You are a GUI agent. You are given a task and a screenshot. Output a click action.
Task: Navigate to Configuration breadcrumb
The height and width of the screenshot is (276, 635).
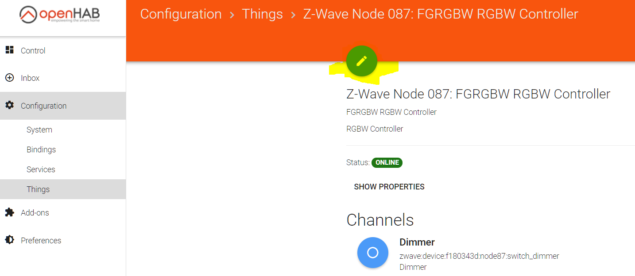(181, 14)
